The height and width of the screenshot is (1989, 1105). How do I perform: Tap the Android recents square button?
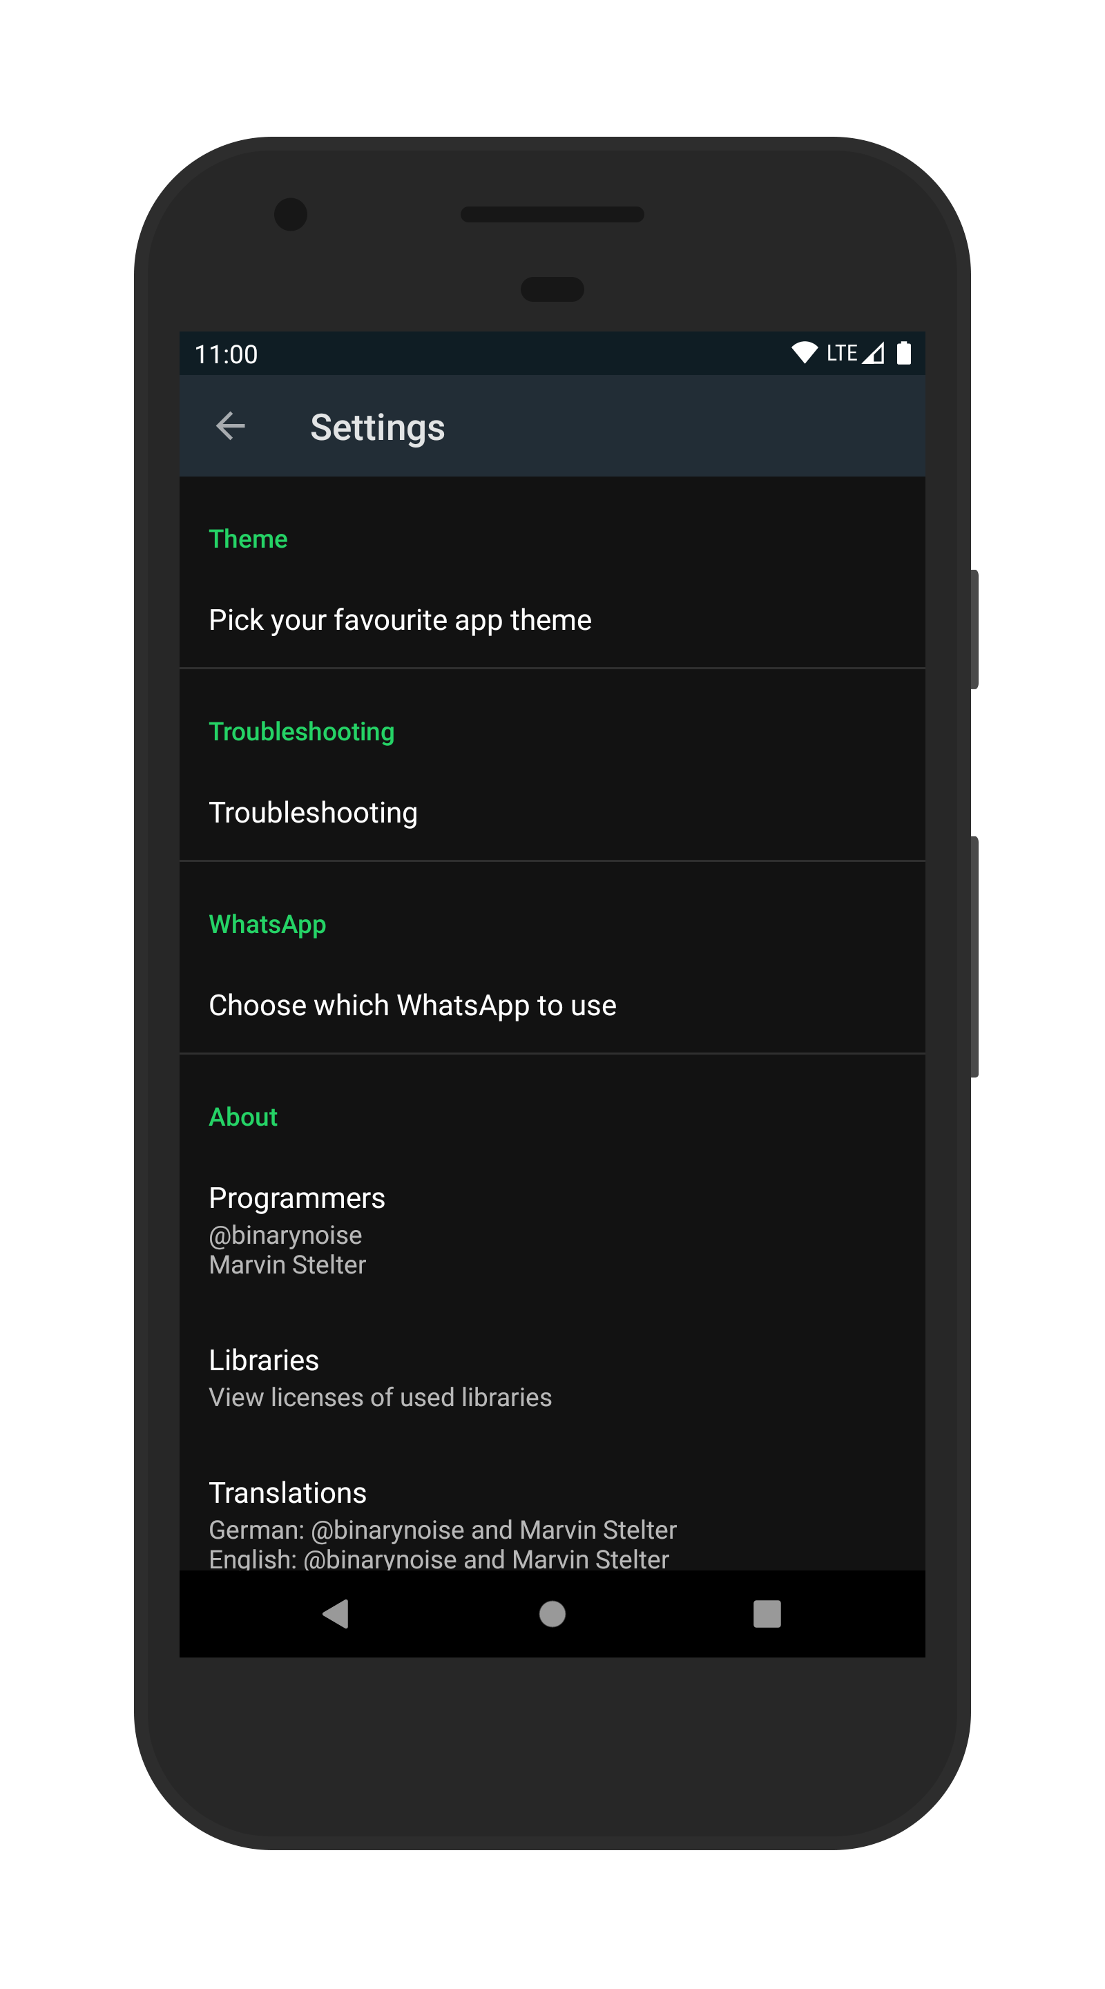click(767, 1613)
